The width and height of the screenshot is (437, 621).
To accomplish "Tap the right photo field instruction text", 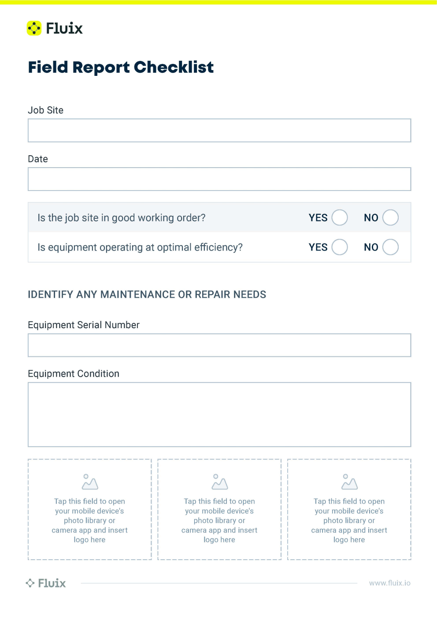I will click(349, 520).
